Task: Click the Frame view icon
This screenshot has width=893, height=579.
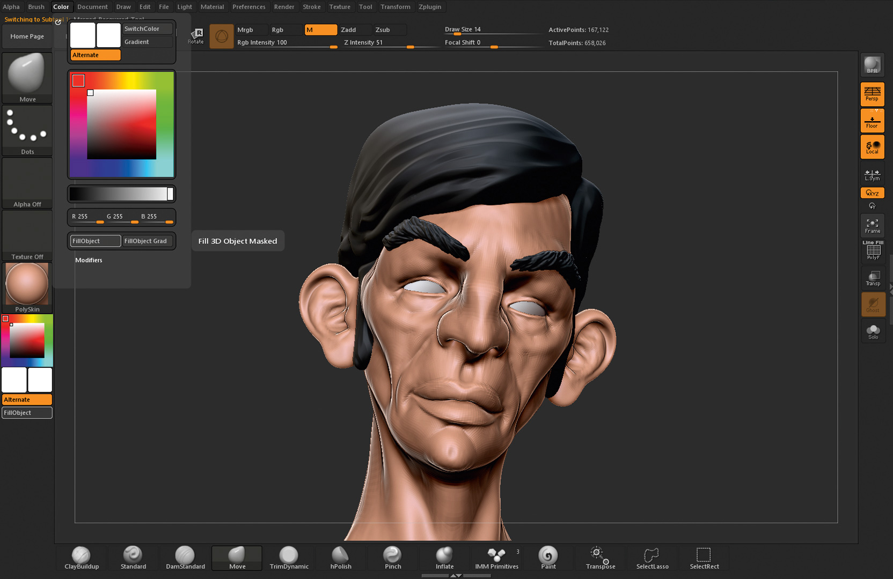Action: coord(872,226)
